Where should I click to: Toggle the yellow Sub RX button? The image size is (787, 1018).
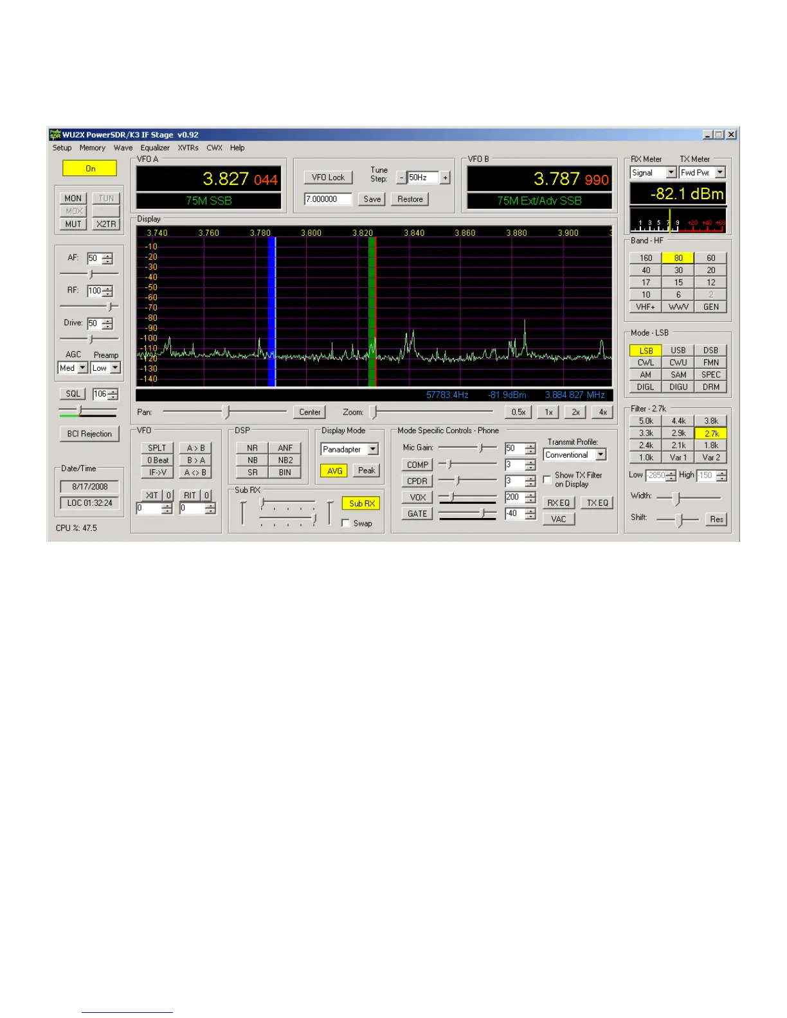[x=361, y=503]
